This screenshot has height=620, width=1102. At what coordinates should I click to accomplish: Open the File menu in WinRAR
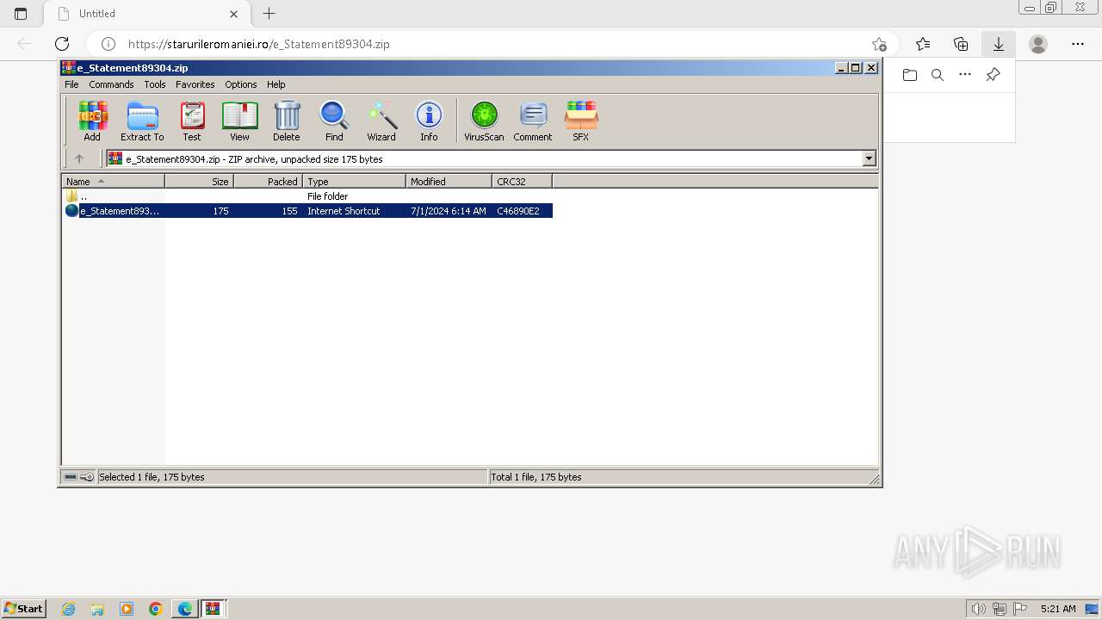pyautogui.click(x=71, y=84)
